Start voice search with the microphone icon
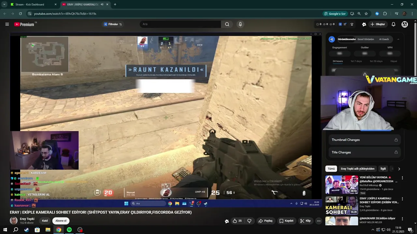 (x=240, y=24)
